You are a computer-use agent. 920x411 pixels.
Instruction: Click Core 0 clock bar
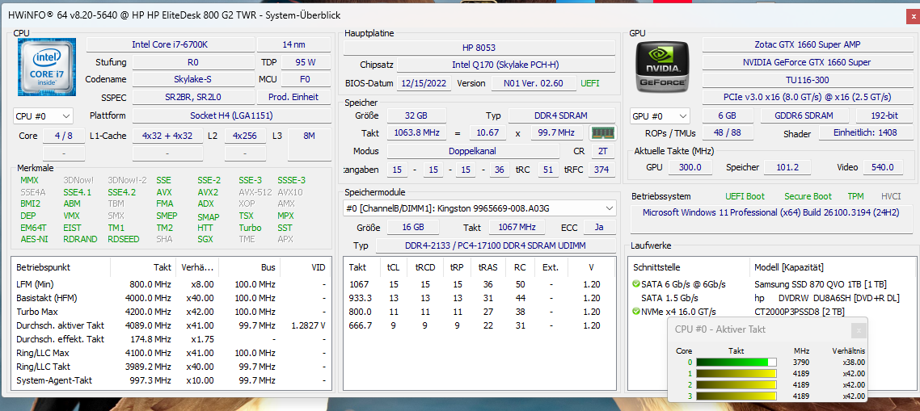click(736, 363)
